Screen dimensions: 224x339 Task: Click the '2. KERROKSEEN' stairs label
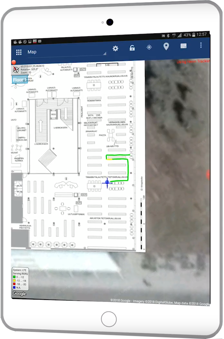click(x=41, y=144)
